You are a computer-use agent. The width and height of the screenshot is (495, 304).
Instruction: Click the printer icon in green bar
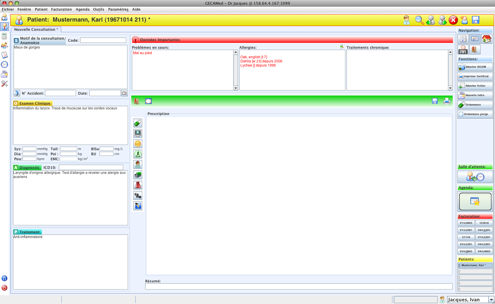(447, 101)
